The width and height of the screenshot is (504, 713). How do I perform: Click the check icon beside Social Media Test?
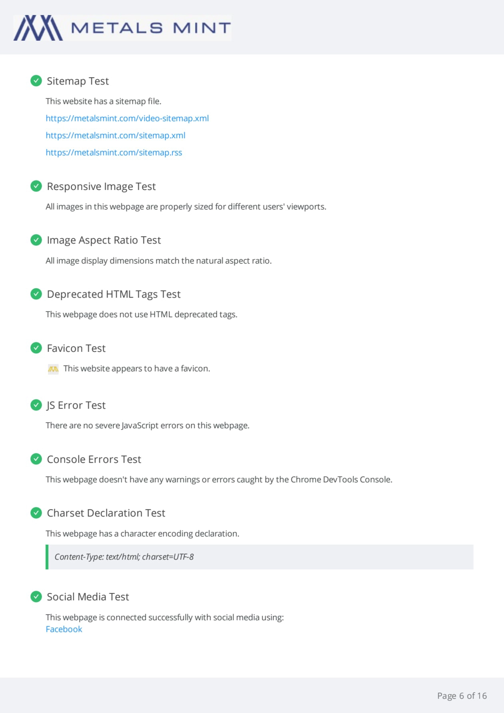36,597
